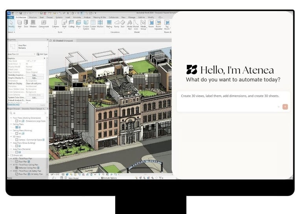The image size is (302, 214).
Task: Collapse the A103 - Third Floor Plan sheet
Action: [11, 159]
